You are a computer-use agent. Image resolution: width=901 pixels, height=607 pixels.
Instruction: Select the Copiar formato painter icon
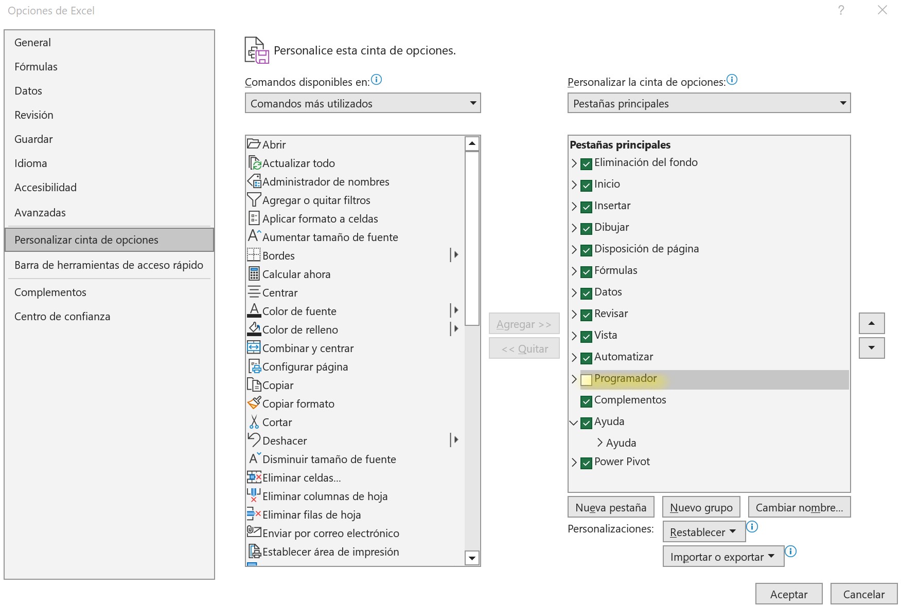(x=254, y=403)
